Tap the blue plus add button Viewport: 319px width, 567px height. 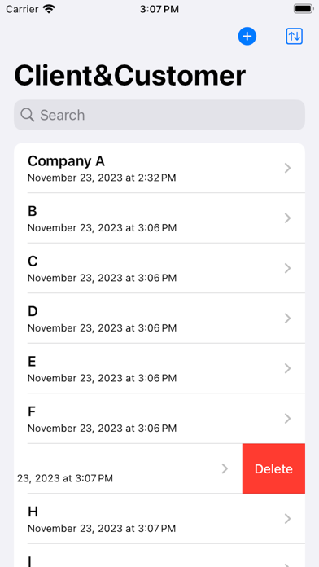[247, 37]
